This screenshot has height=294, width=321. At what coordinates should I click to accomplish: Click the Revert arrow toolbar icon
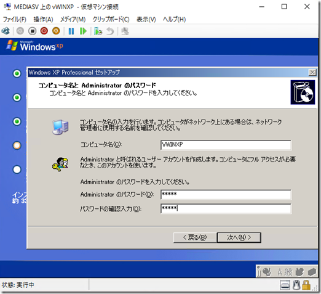point(110,31)
